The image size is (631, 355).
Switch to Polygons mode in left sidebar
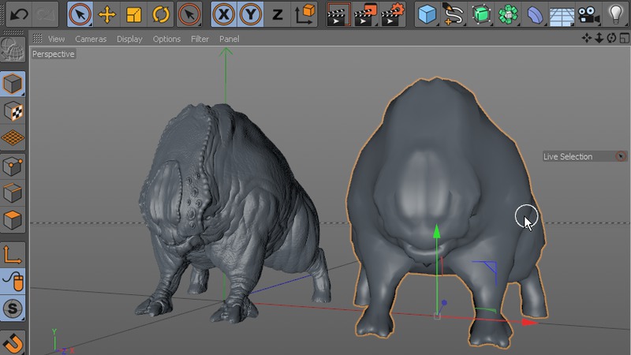click(x=13, y=219)
